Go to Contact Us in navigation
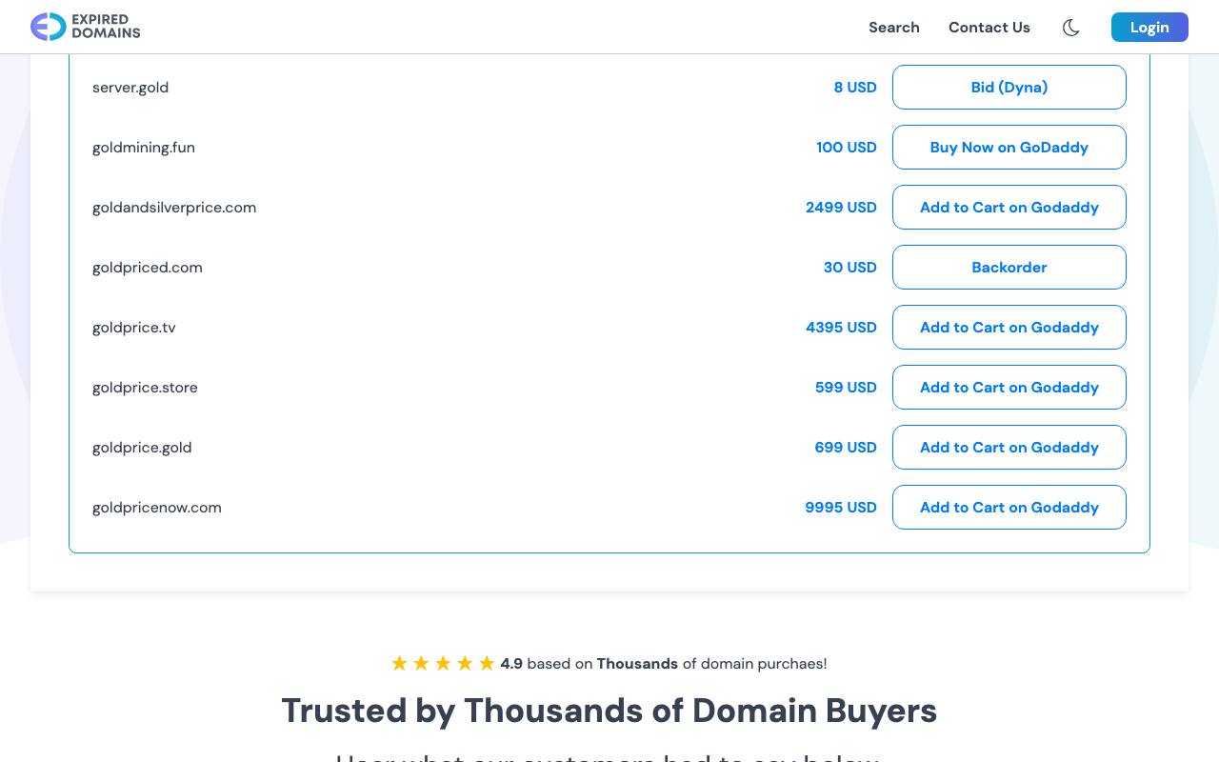This screenshot has width=1219, height=762. [989, 28]
